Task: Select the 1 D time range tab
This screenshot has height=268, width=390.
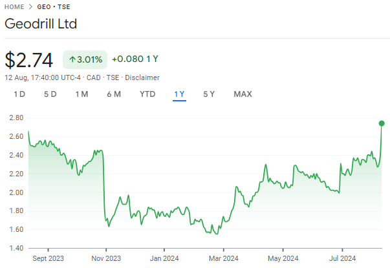Action: tap(19, 94)
